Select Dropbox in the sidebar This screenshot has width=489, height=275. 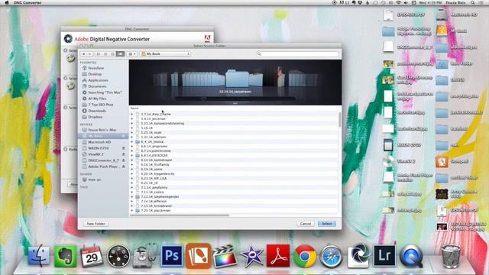point(95,117)
